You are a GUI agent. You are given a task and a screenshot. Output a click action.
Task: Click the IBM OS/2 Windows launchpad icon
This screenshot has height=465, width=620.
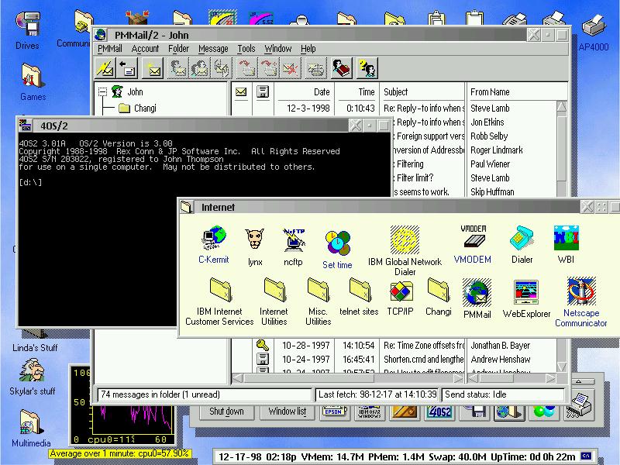pos(370,412)
